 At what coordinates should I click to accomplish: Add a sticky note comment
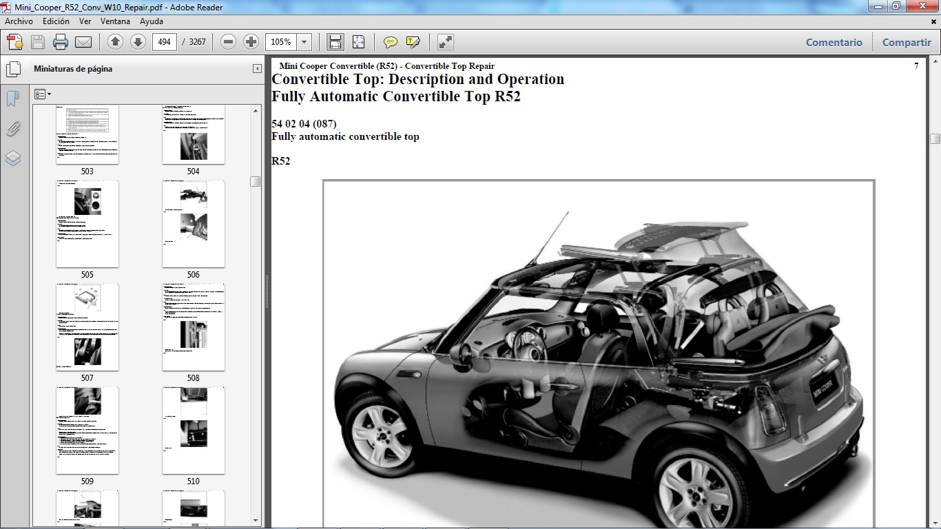[x=391, y=42]
